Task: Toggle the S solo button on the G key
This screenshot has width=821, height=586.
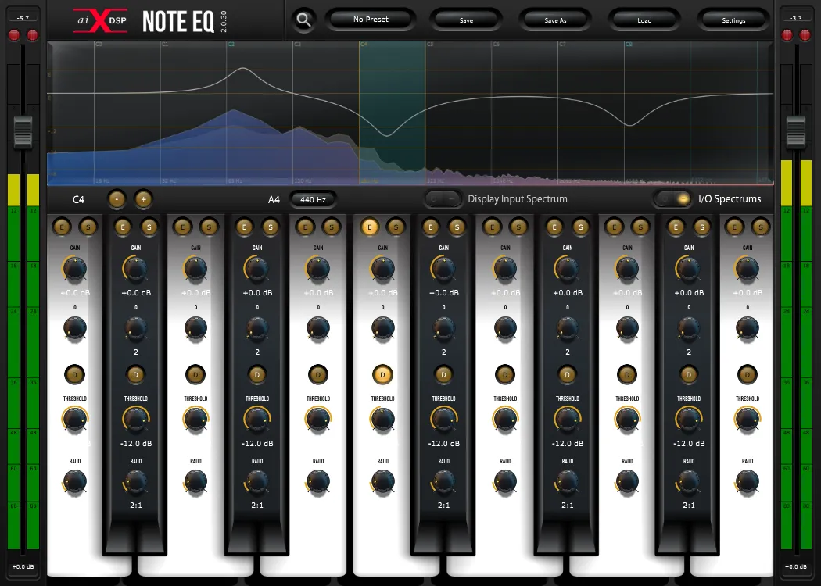Action: (518, 227)
